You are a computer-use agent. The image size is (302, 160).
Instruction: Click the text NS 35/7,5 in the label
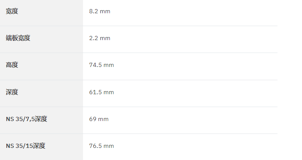(x=20, y=119)
